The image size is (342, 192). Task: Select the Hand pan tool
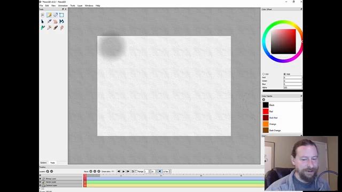56,21
